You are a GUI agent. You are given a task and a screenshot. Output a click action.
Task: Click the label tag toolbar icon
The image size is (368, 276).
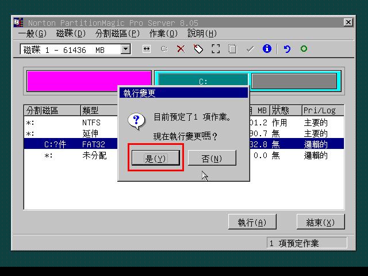click(x=198, y=49)
